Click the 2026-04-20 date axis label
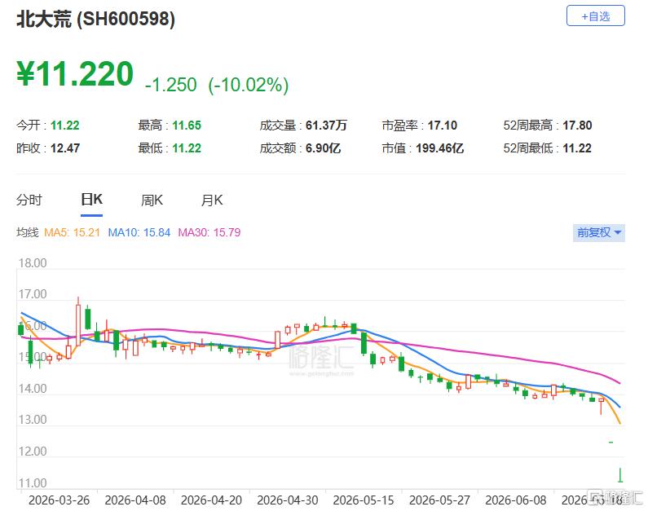 211,500
